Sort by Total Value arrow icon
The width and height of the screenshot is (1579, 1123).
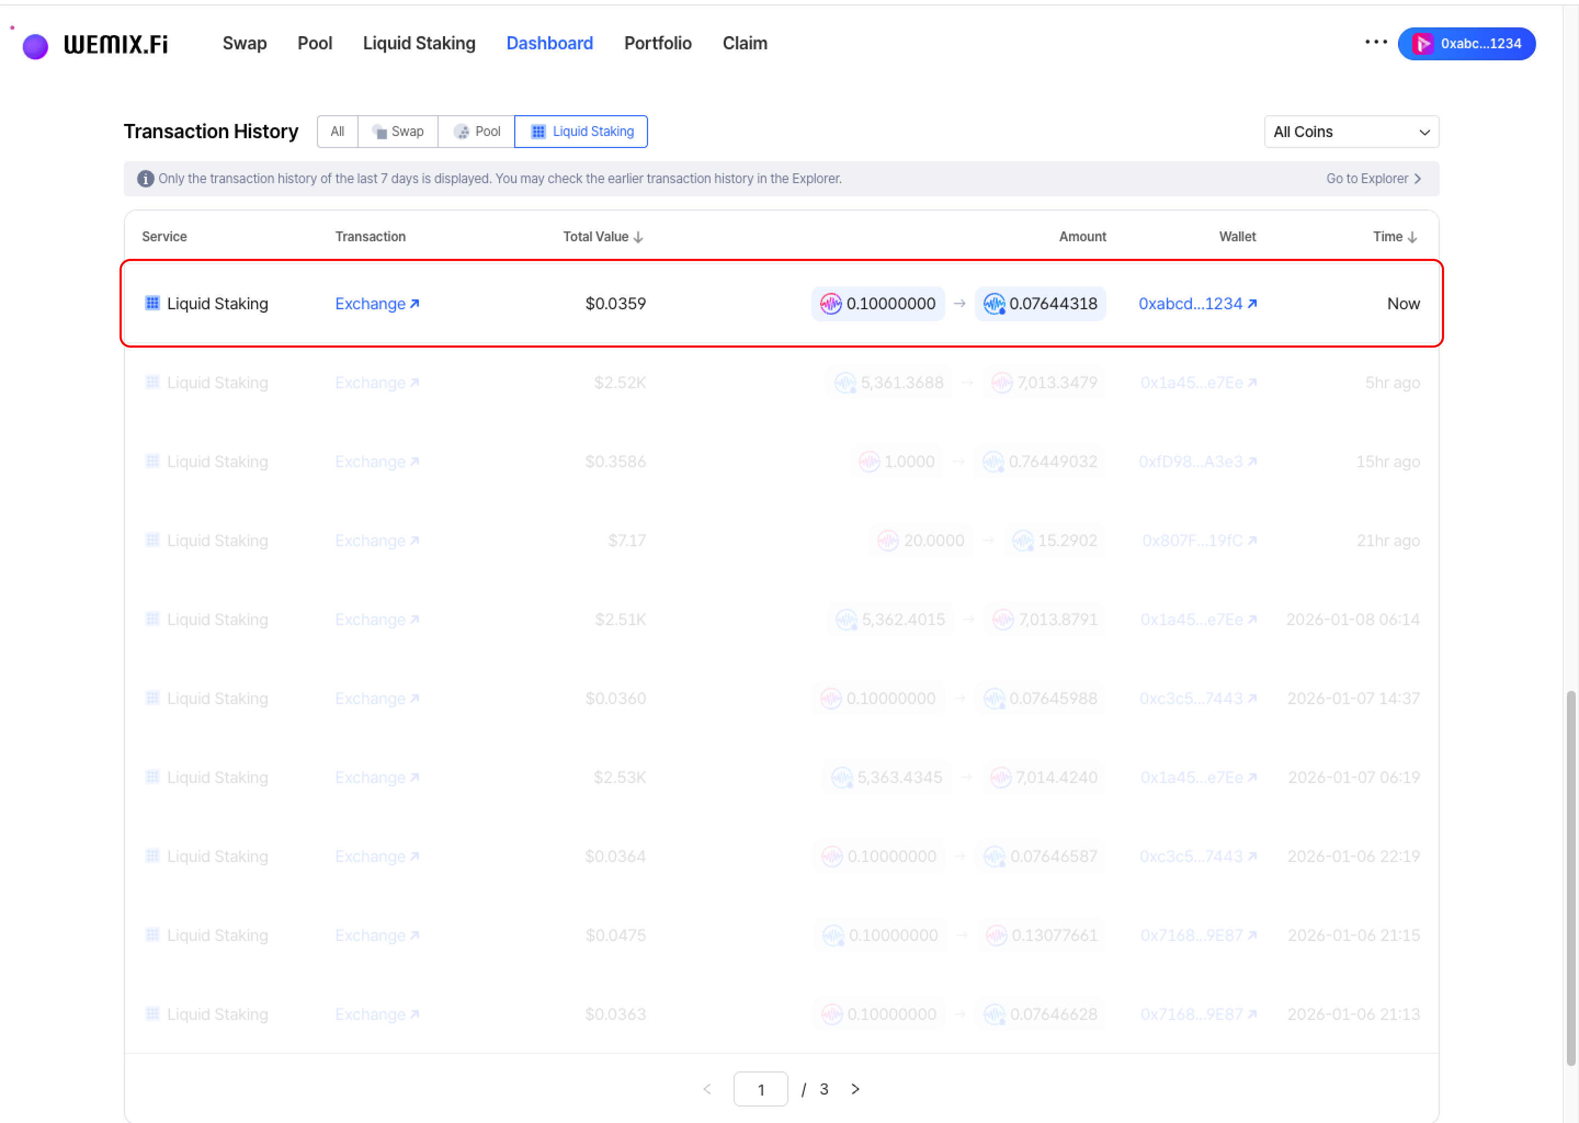tap(638, 237)
